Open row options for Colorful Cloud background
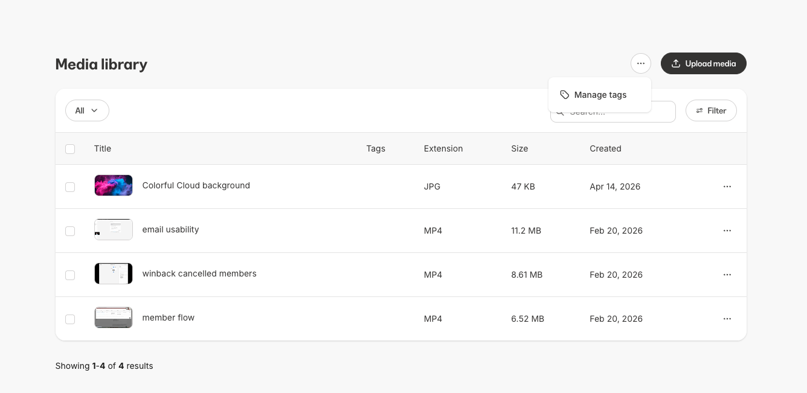This screenshot has height=393, width=807. (x=727, y=187)
